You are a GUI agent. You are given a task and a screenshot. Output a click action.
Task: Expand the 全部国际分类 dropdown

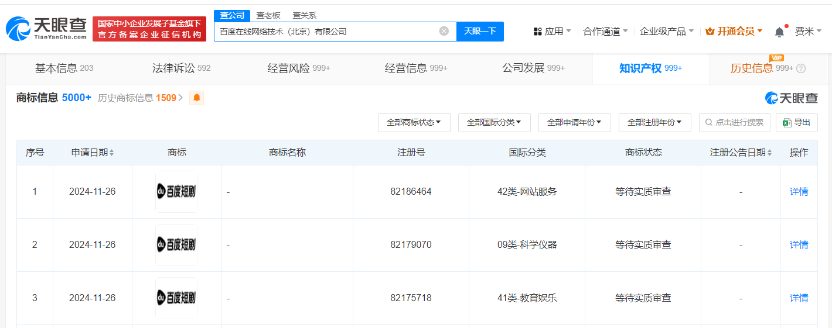[494, 122]
